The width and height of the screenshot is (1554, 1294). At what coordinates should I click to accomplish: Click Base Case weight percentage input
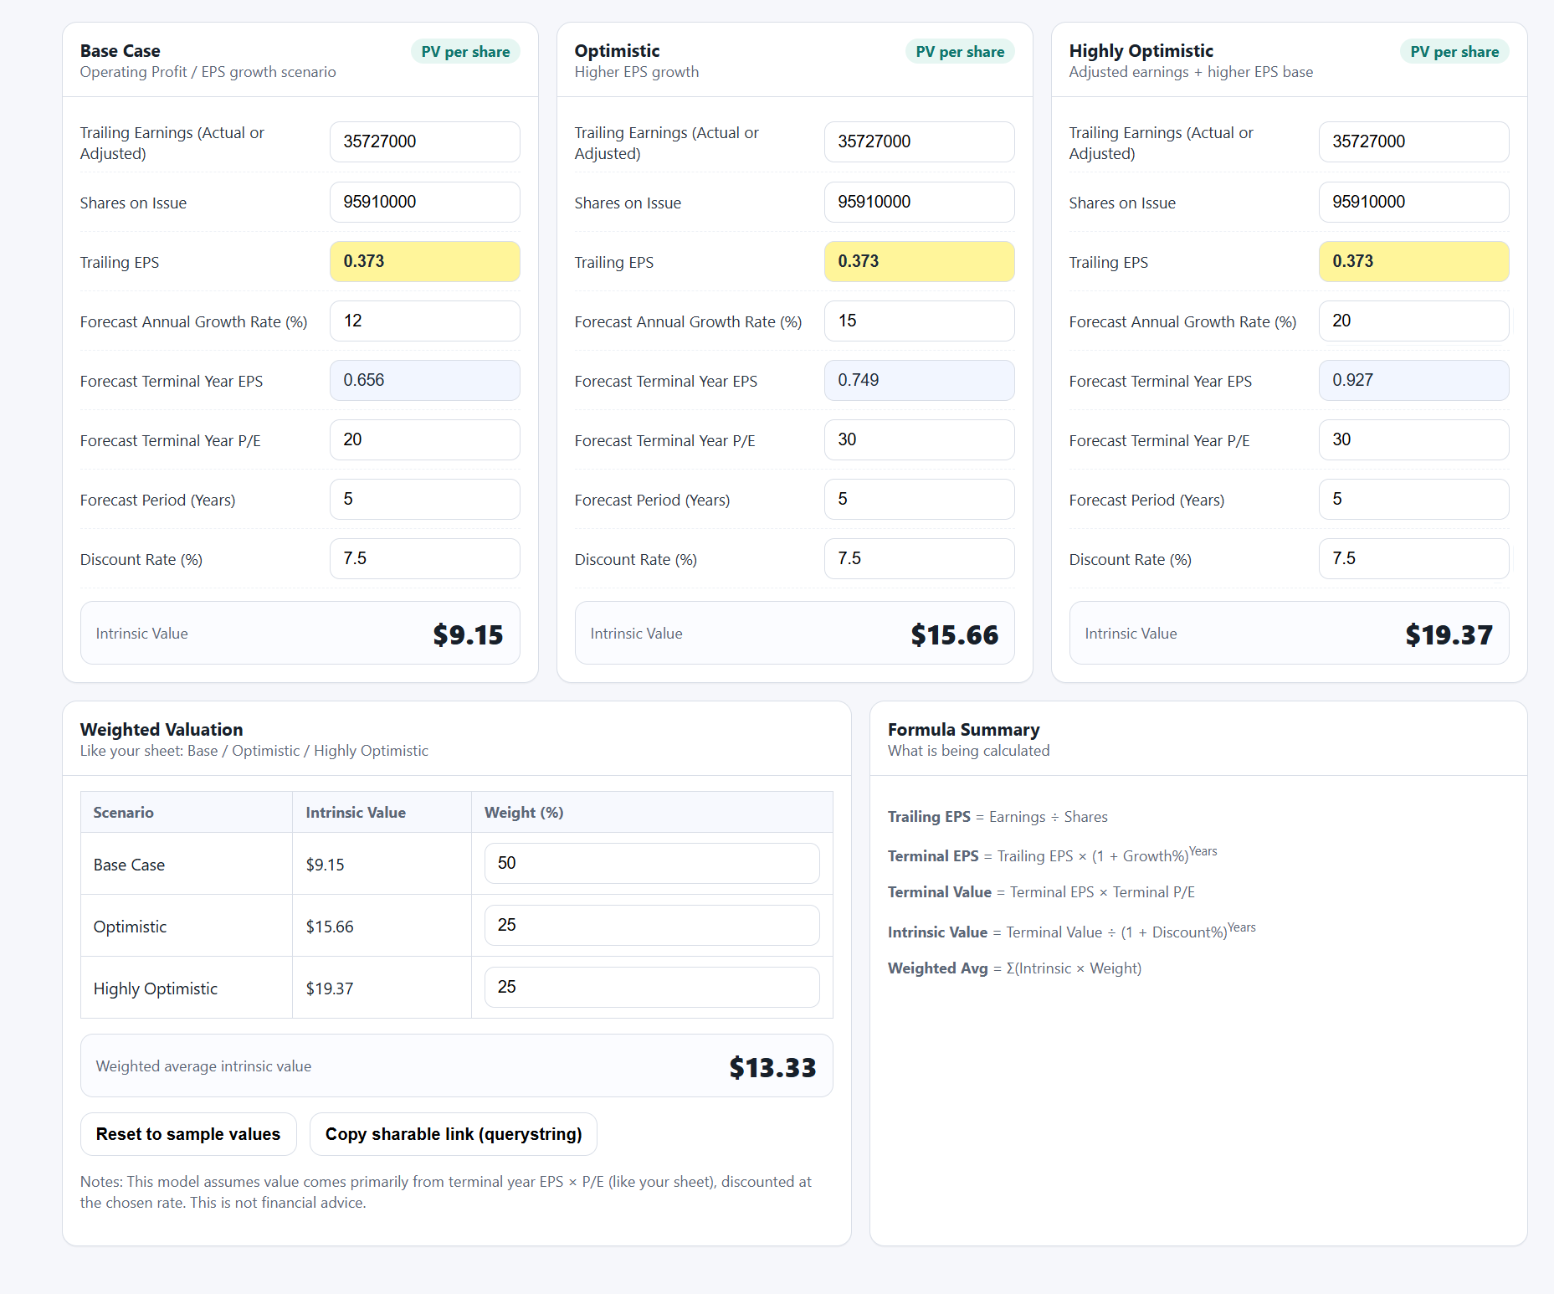point(651,864)
